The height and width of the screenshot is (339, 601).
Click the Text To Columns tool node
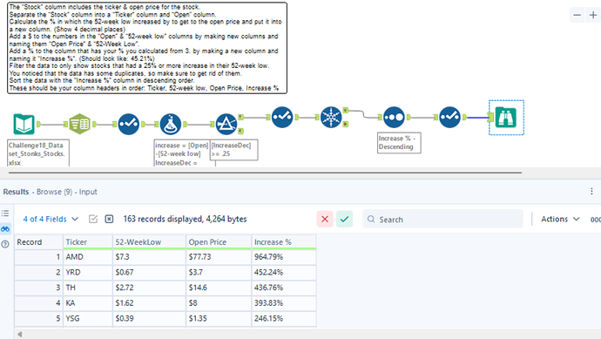tap(80, 124)
